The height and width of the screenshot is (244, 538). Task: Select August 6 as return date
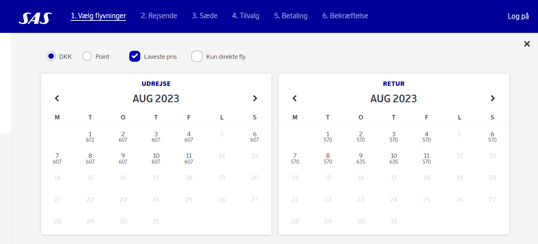coord(492,137)
